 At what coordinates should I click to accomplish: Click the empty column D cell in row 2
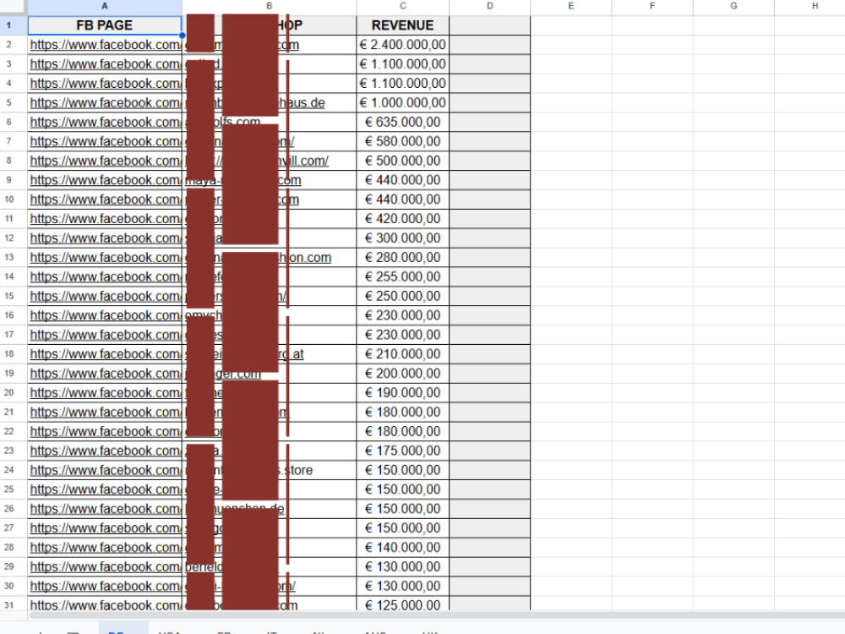489,45
